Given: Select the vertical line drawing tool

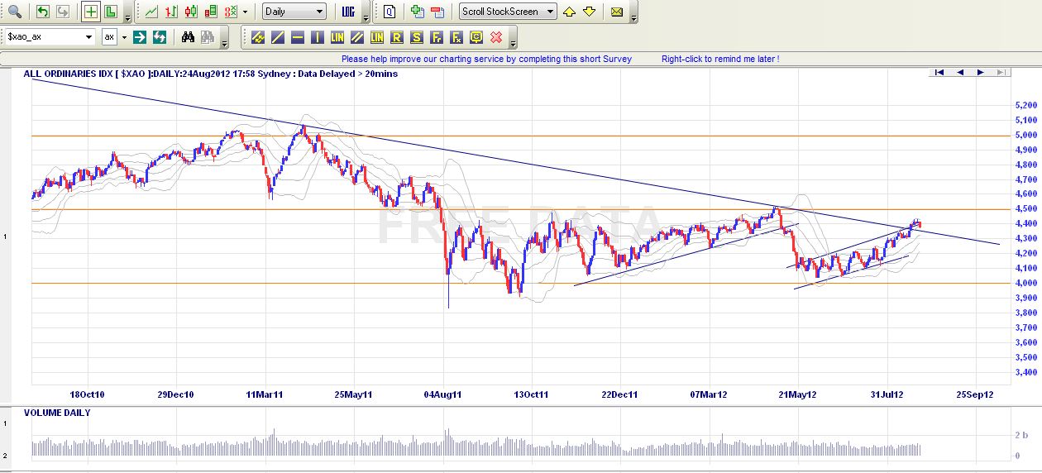Looking at the screenshot, I should click(318, 37).
